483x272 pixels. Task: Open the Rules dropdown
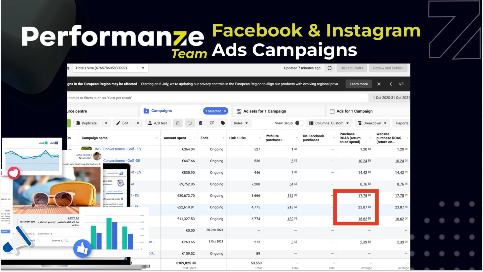pos(241,123)
